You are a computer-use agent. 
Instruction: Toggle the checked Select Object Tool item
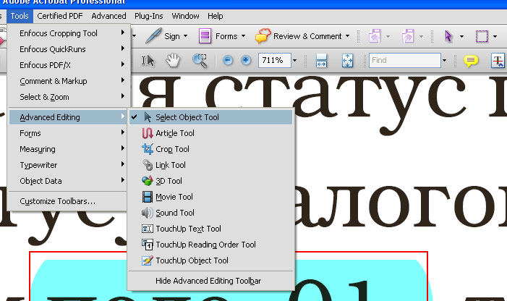(210, 117)
